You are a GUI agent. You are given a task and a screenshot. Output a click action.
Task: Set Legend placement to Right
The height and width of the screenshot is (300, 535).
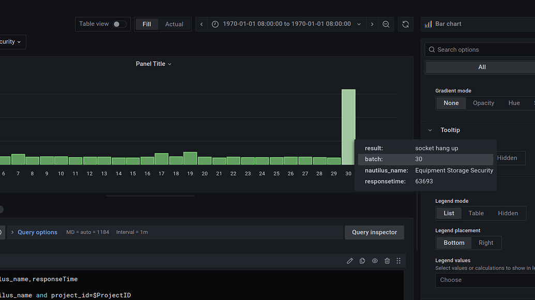pyautogui.click(x=486, y=243)
